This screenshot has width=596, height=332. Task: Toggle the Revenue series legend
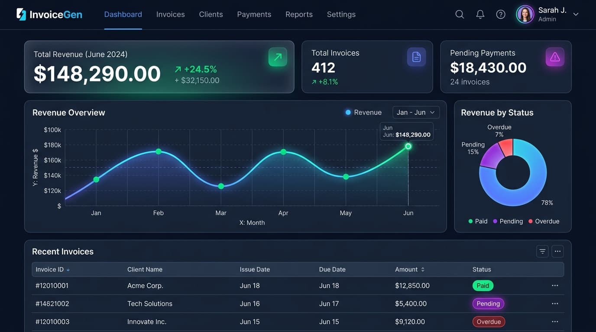(363, 112)
